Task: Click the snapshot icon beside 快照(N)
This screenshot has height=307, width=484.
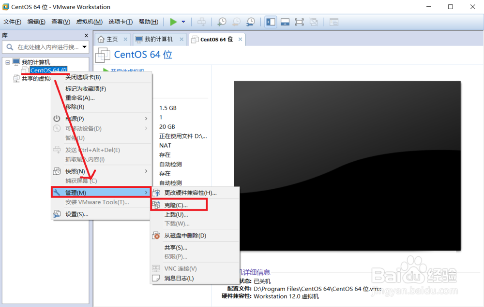Action: click(57, 171)
